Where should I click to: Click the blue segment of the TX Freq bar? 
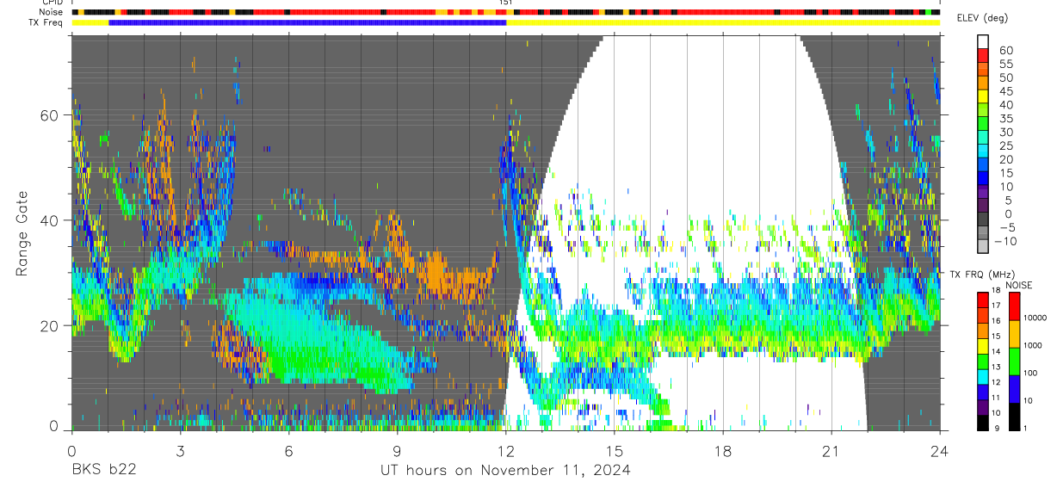pyautogui.click(x=307, y=22)
